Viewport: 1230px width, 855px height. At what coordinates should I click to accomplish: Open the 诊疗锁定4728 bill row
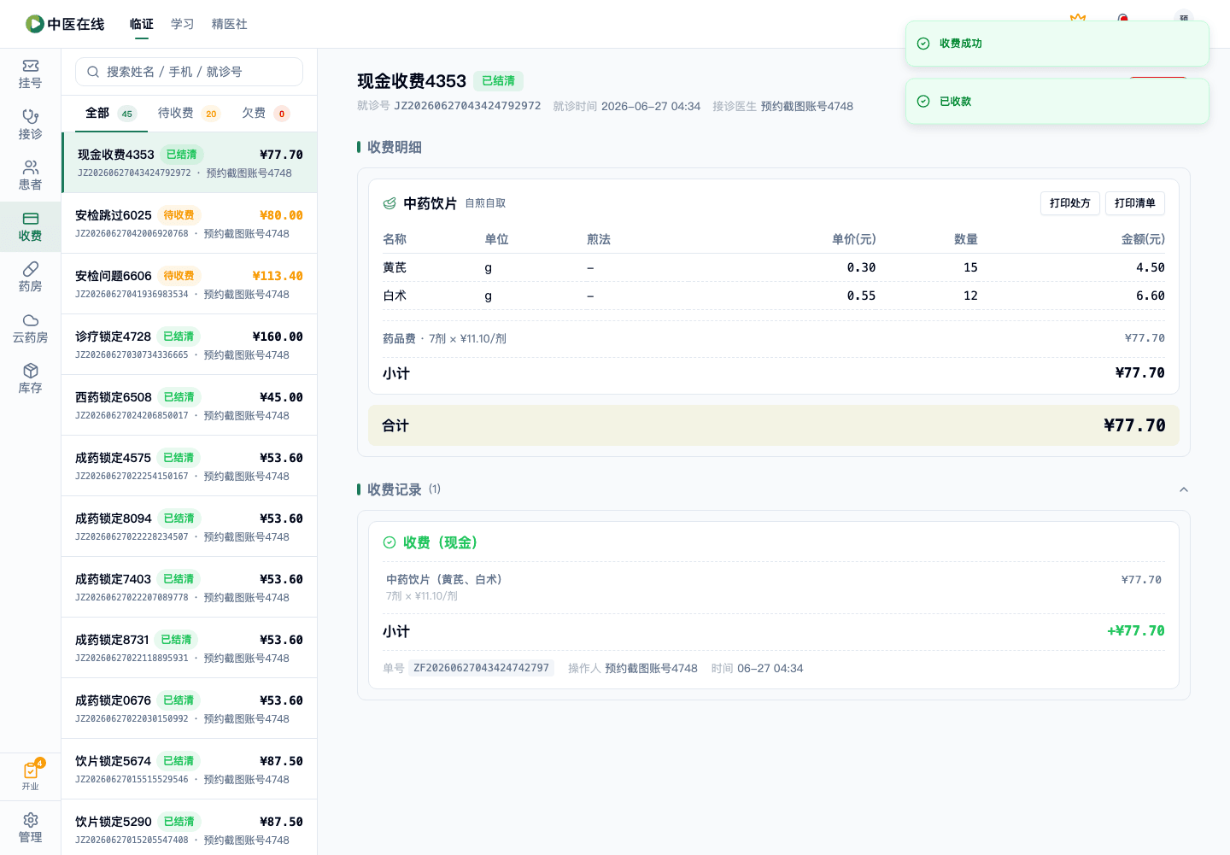(x=190, y=344)
